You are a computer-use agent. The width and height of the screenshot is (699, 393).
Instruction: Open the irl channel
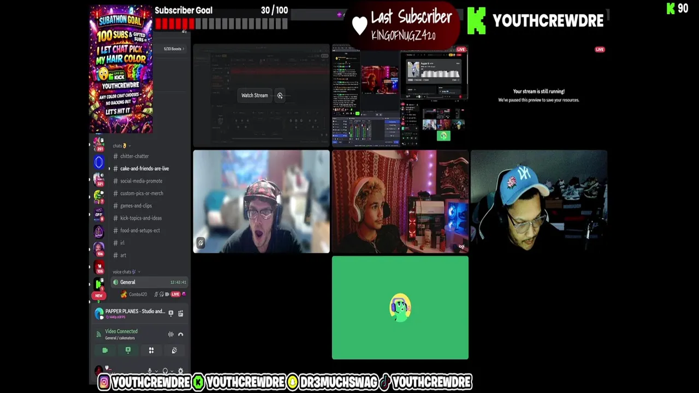[x=122, y=243]
